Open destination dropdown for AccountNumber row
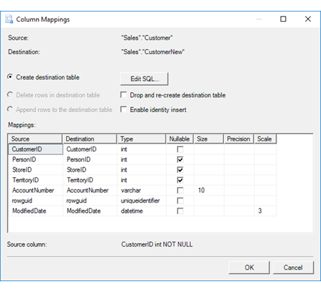The width and height of the screenshot is (321, 292). pyautogui.click(x=90, y=190)
